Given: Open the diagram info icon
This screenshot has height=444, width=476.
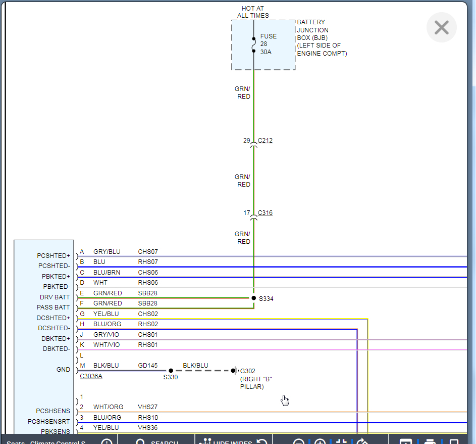Looking at the screenshot, I should (x=107, y=442).
